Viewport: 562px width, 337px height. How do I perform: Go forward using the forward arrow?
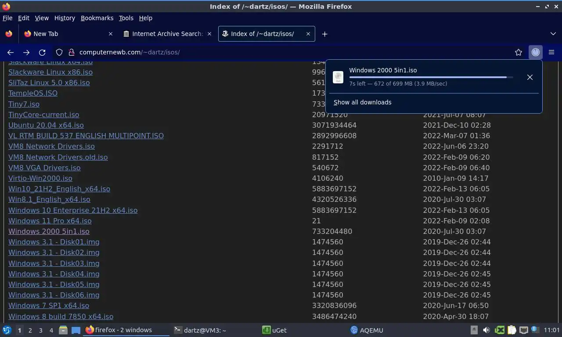(26, 52)
